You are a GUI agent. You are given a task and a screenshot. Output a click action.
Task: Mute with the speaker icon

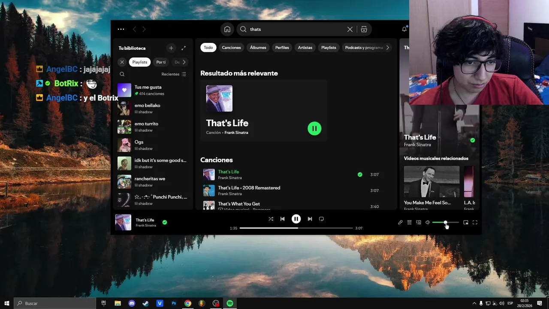428,222
